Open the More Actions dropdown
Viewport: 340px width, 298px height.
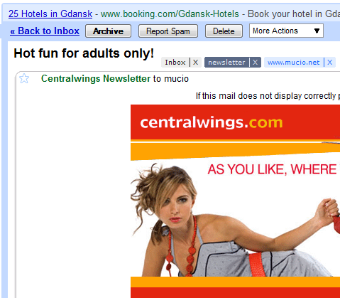pos(286,31)
